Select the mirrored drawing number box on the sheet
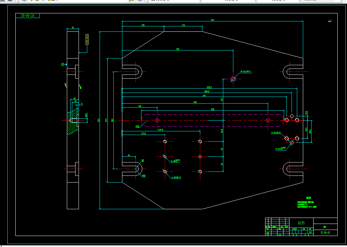 point(28,15)
